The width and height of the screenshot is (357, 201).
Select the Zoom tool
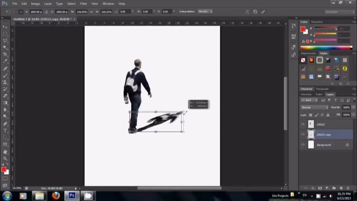[x=5, y=159]
